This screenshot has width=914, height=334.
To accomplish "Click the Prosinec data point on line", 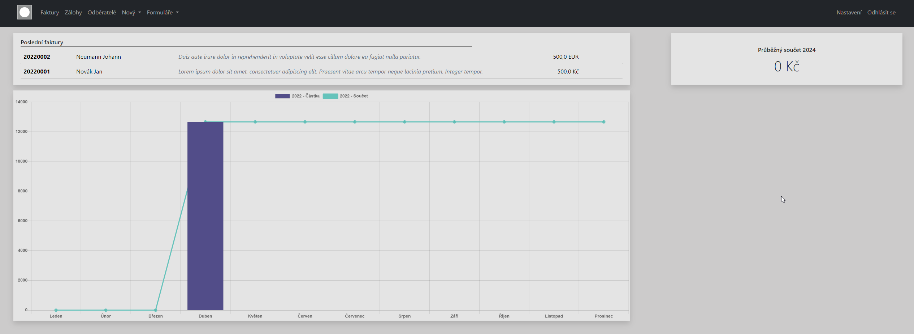I will (x=603, y=122).
